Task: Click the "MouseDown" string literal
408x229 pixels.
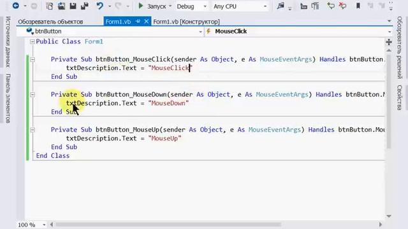Action: pos(168,103)
